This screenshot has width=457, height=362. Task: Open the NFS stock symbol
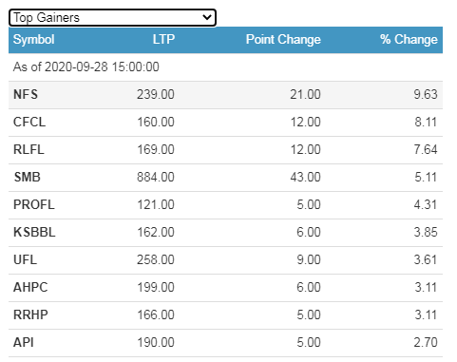(x=26, y=94)
